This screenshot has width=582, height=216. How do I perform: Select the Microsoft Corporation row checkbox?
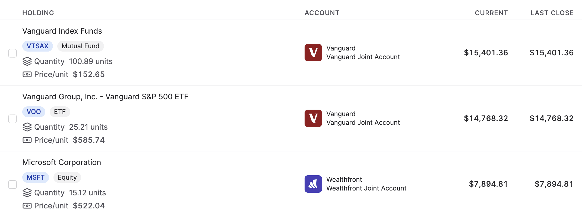[12, 184]
